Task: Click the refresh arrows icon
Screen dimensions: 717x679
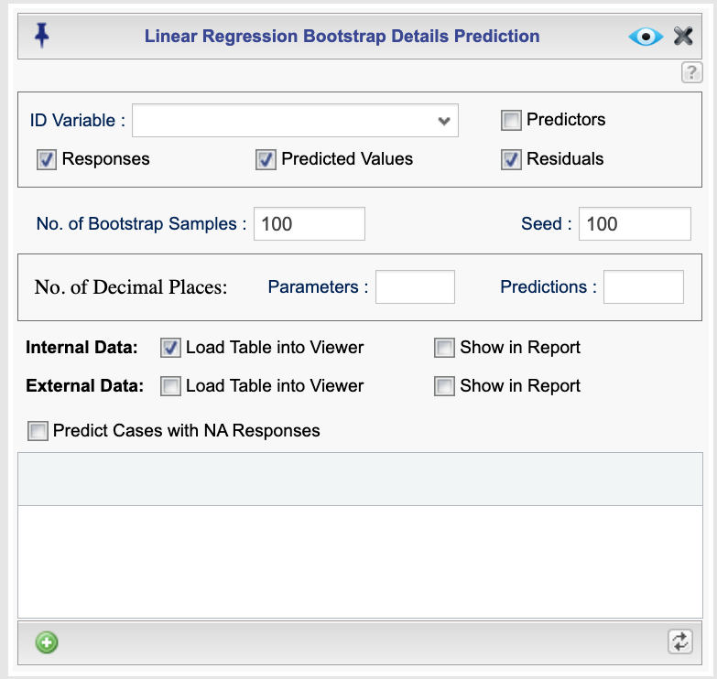Action: tap(680, 642)
